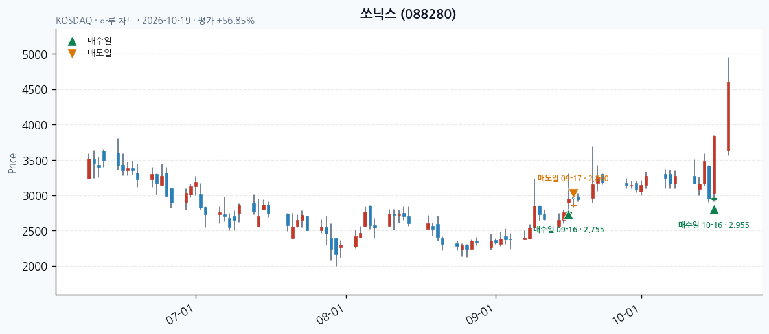Select the 10-16 buy marker triangle

714,210
